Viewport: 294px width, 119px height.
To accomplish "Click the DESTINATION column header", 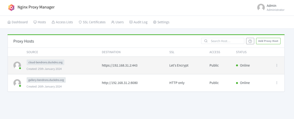I will tap(111, 52).
